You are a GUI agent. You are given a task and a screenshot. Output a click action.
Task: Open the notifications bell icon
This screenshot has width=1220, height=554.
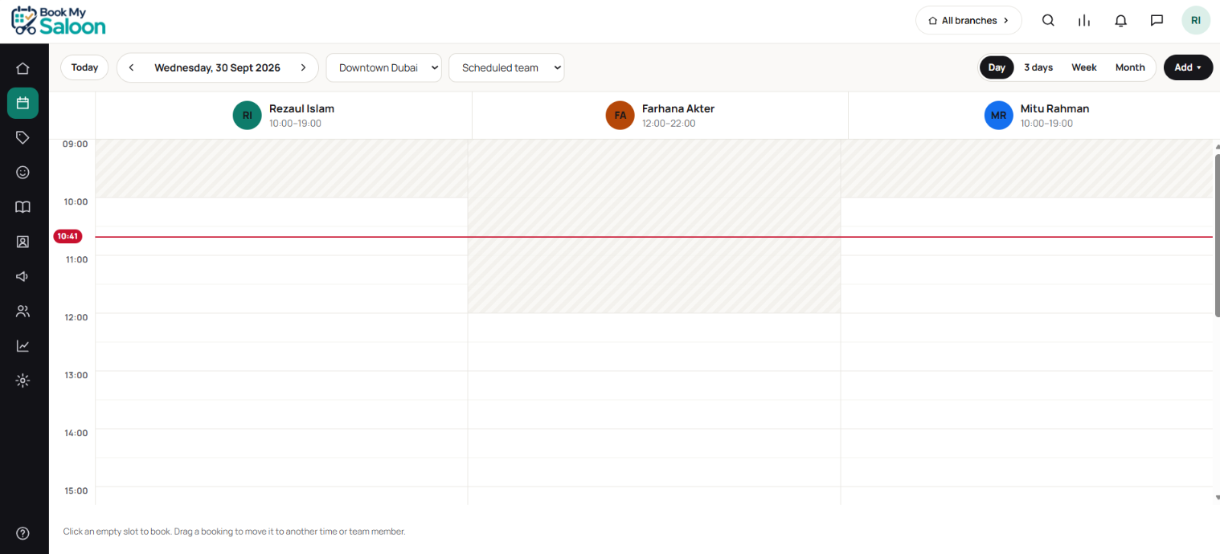(x=1120, y=21)
